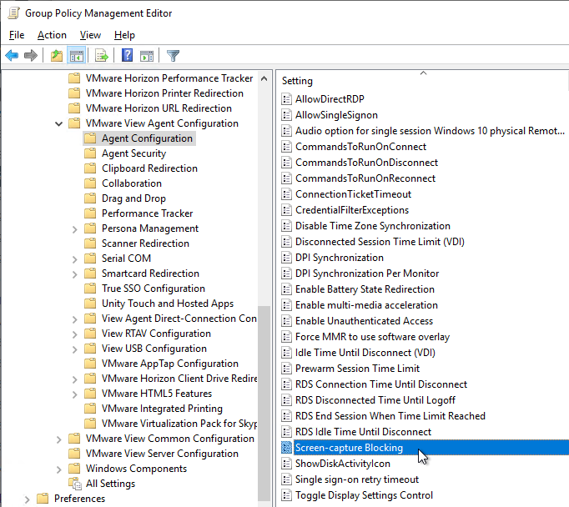The height and width of the screenshot is (507, 569).
Task: Select VMware Horizon Performance Tracker folder
Action: click(x=169, y=78)
